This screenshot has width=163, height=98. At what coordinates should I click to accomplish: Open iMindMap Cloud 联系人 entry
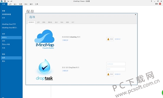tap(10, 28)
